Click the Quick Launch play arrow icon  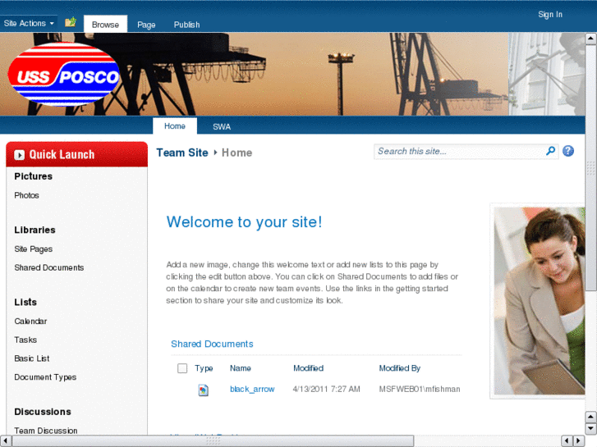click(20, 155)
